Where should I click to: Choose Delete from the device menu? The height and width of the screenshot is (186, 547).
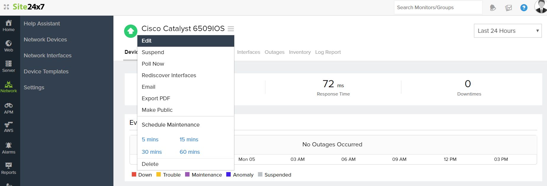150,164
